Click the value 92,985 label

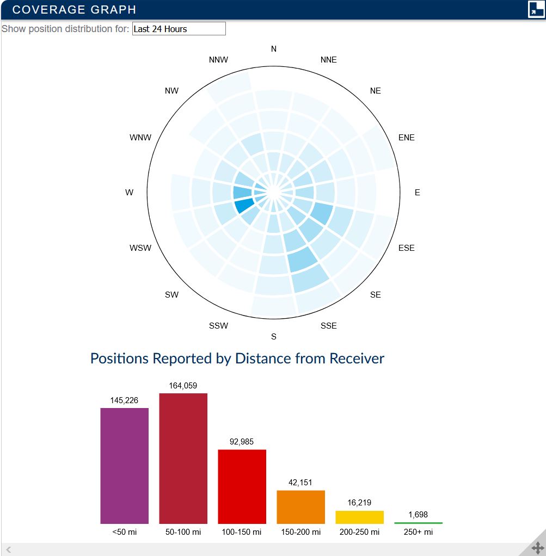(x=242, y=441)
